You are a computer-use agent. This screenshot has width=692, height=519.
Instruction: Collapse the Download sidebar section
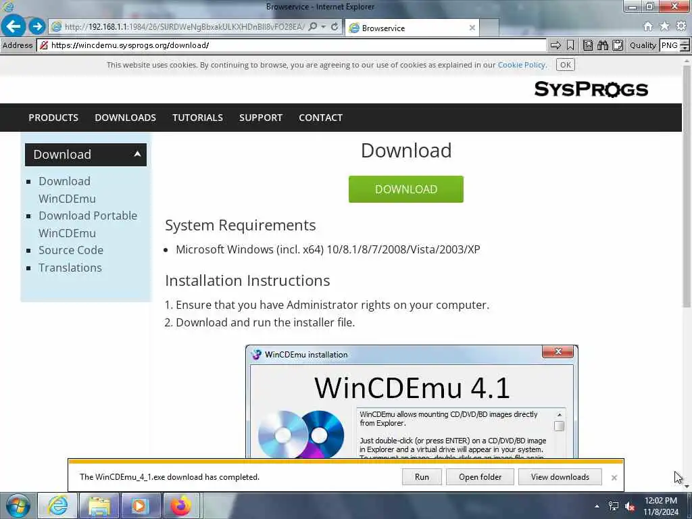tap(137, 154)
